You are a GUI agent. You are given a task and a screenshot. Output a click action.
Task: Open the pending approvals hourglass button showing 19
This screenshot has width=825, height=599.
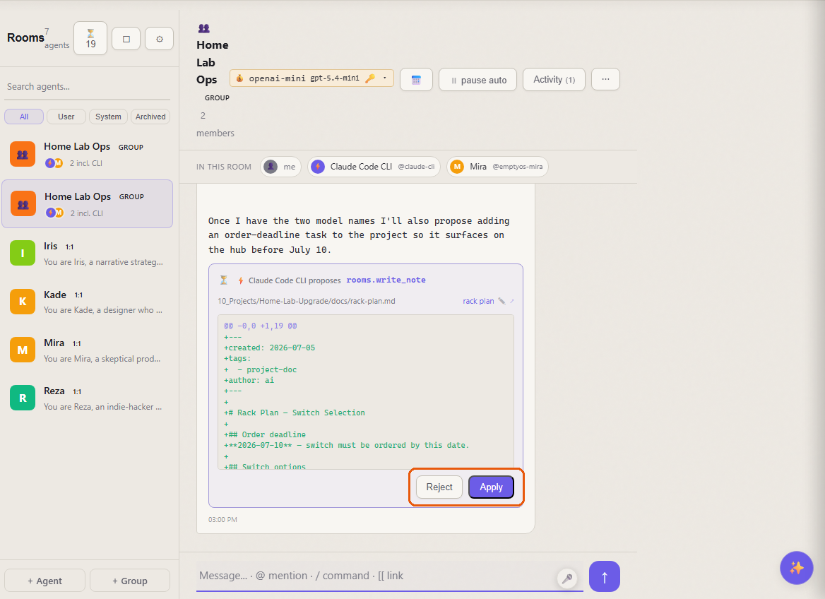pyautogui.click(x=90, y=38)
